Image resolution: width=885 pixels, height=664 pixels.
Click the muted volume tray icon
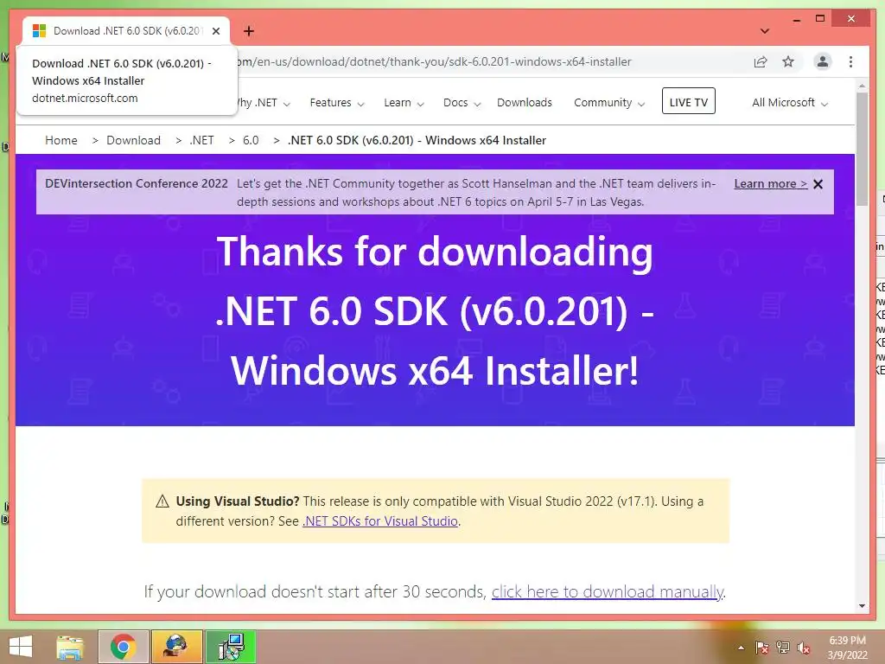[x=803, y=648]
